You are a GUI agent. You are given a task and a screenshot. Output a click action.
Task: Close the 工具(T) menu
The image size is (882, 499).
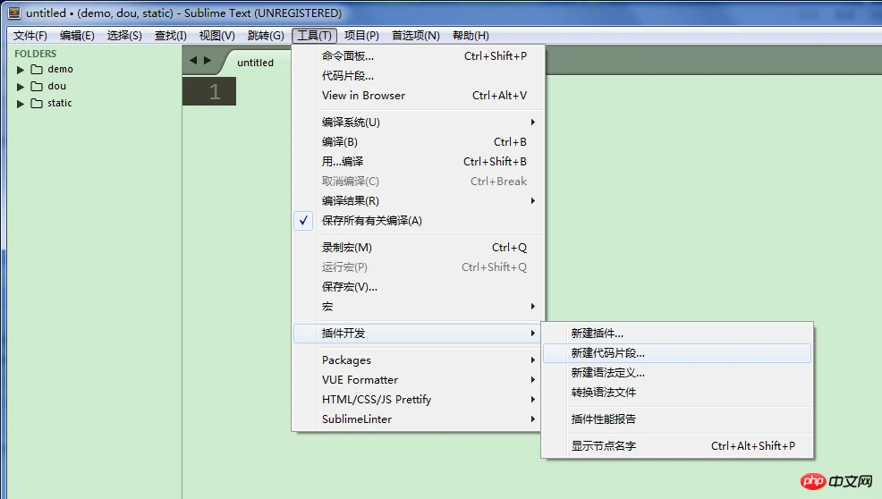click(x=315, y=36)
